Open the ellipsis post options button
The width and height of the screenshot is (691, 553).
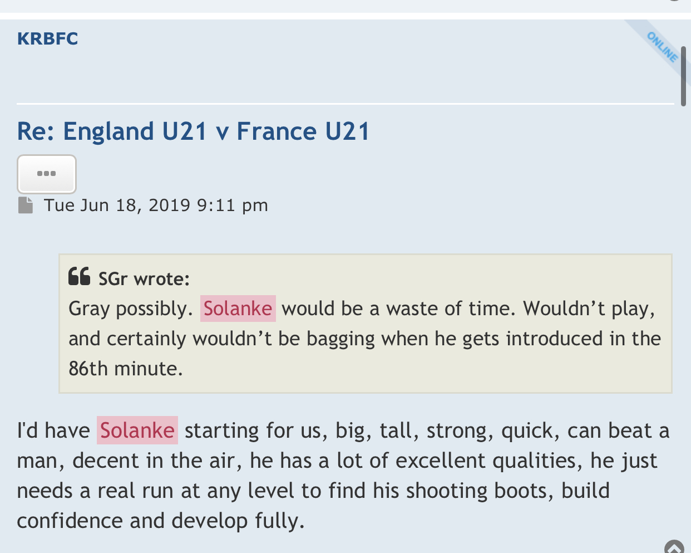point(47,174)
